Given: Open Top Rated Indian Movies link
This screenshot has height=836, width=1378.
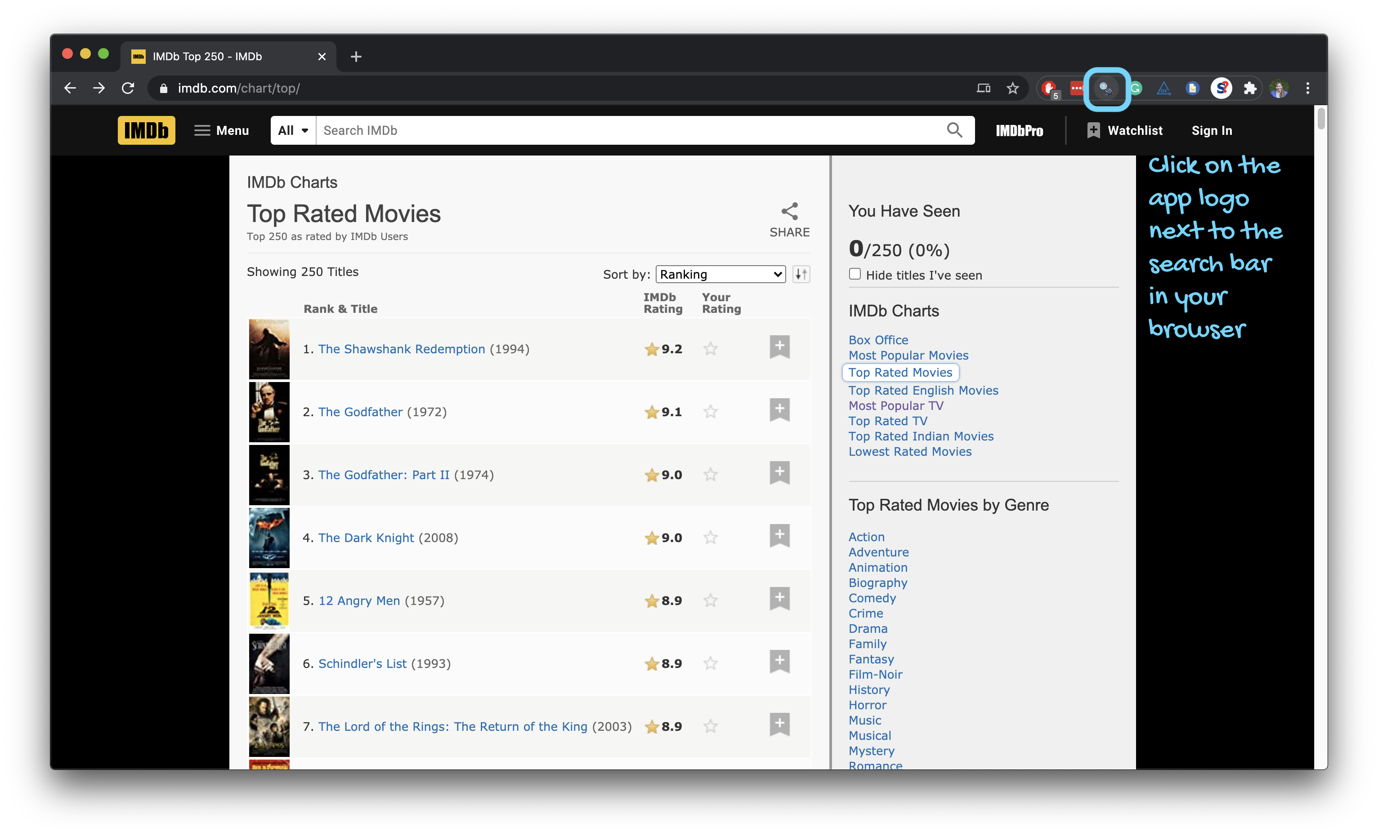Looking at the screenshot, I should (921, 436).
